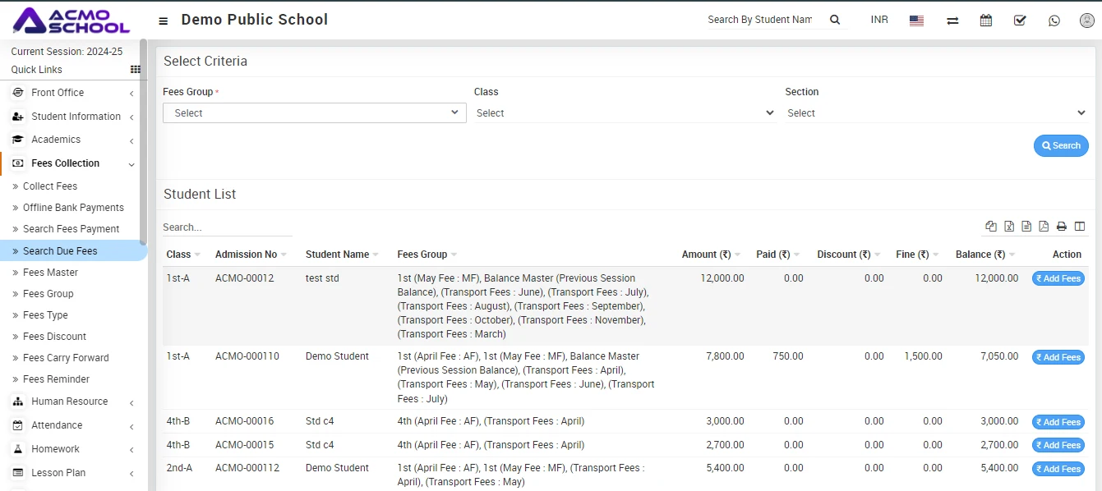
Task: Export student list to Excel
Action: tap(1009, 227)
